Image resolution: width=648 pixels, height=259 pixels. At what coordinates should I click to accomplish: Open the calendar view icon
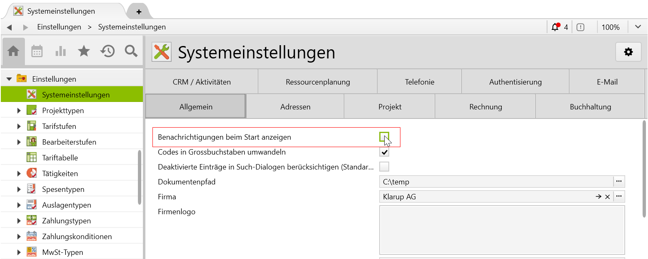pos(37,51)
